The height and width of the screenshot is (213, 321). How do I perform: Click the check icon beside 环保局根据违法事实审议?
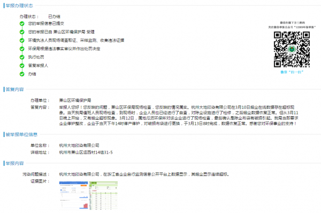pos(22,49)
